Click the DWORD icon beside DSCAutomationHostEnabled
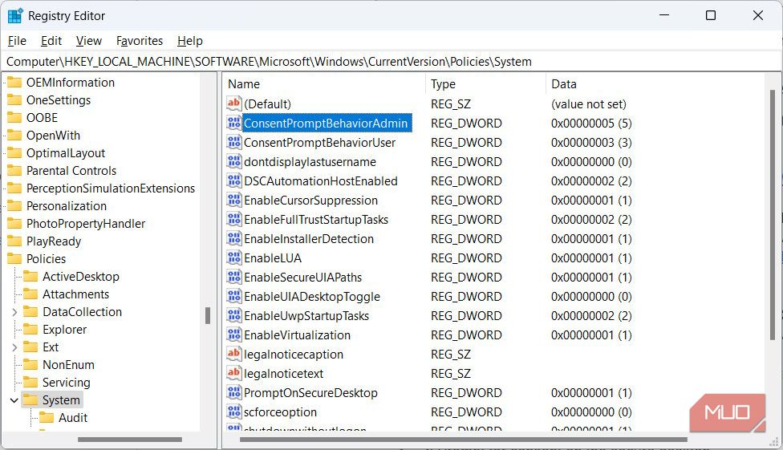 233,180
